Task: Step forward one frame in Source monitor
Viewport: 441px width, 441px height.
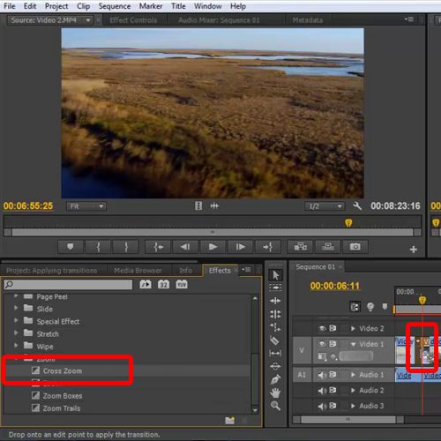Action: pos(241,247)
